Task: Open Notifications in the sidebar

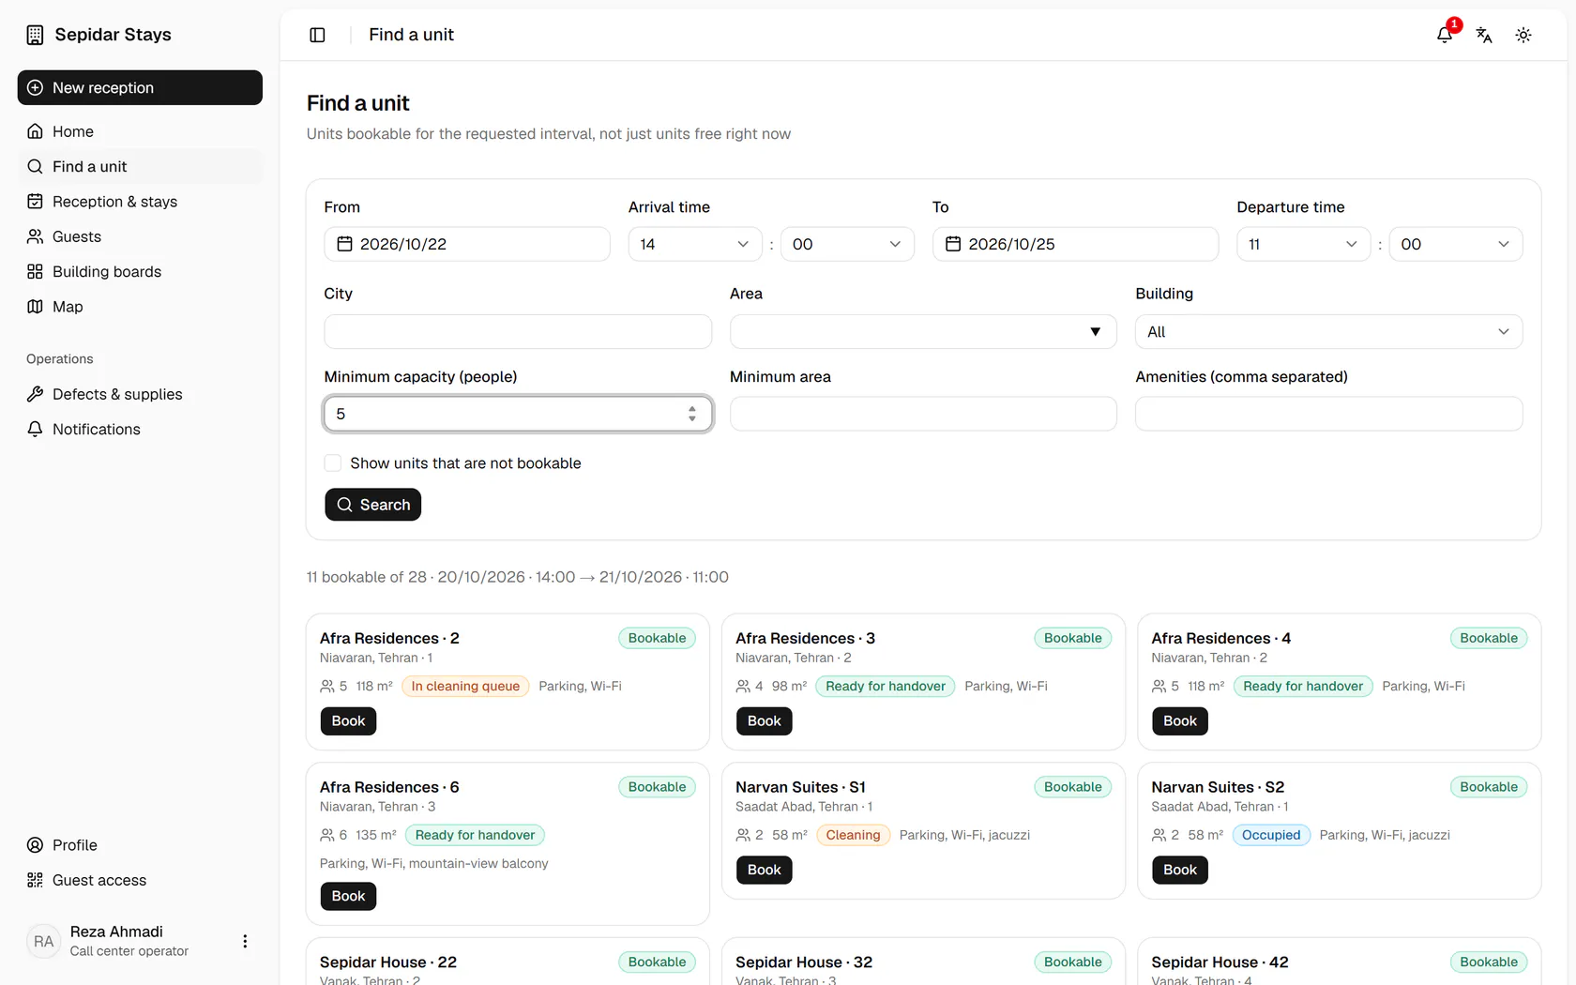Action: [140, 429]
